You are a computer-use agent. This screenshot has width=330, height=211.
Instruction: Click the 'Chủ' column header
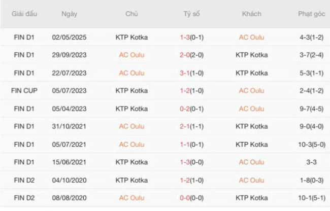click(131, 14)
